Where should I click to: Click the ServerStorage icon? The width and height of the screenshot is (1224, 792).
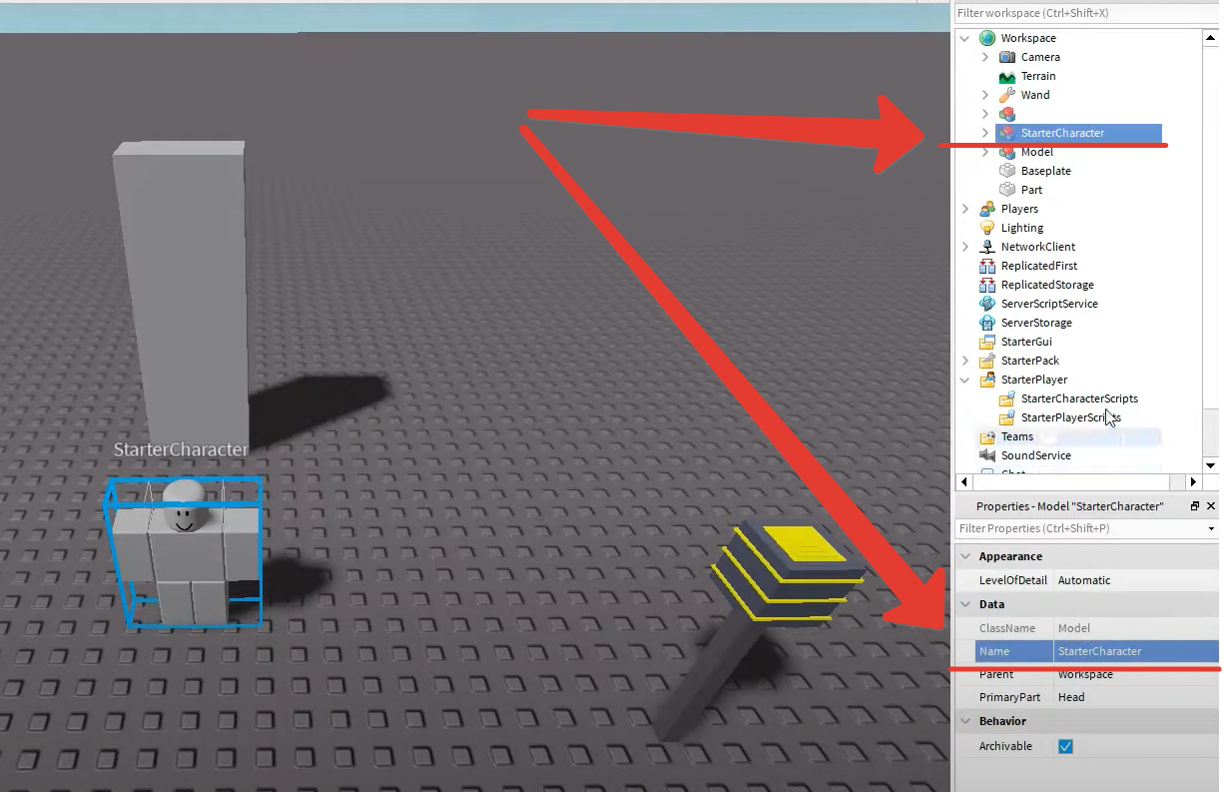[987, 323]
